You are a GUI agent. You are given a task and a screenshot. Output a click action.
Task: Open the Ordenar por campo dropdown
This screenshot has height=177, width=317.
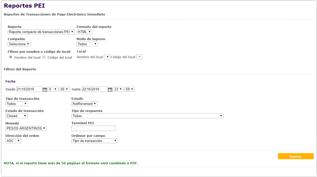pyautogui.click(x=95, y=141)
